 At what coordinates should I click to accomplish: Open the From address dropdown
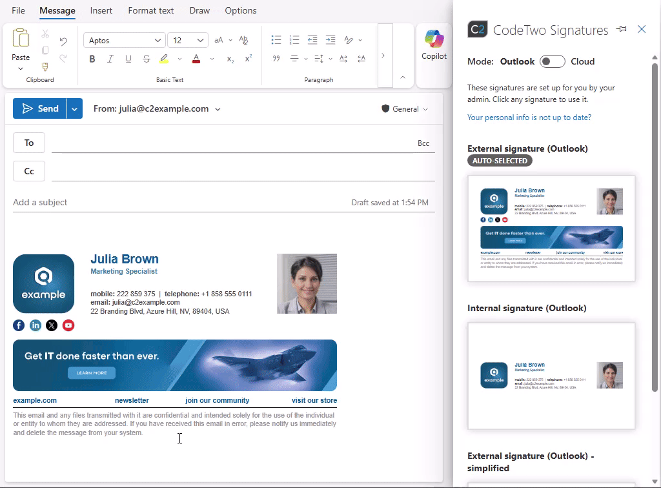(218, 109)
